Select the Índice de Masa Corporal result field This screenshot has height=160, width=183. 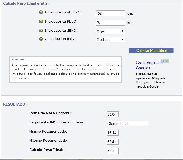[x=112, y=114]
